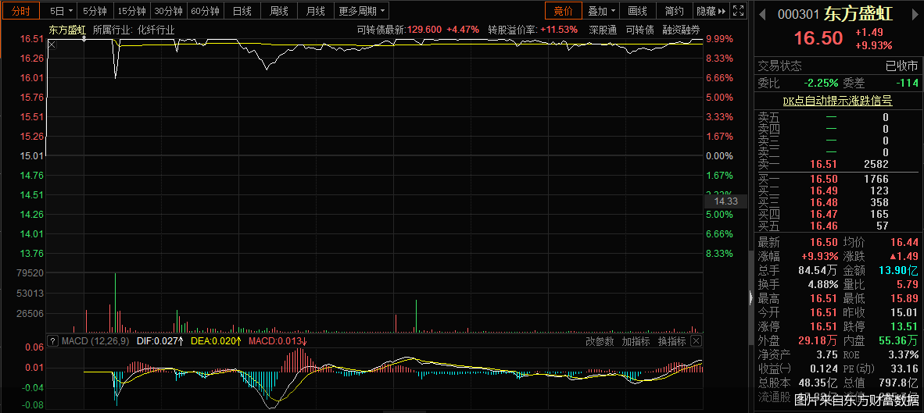Open 化纤行业 industry link

(156, 30)
